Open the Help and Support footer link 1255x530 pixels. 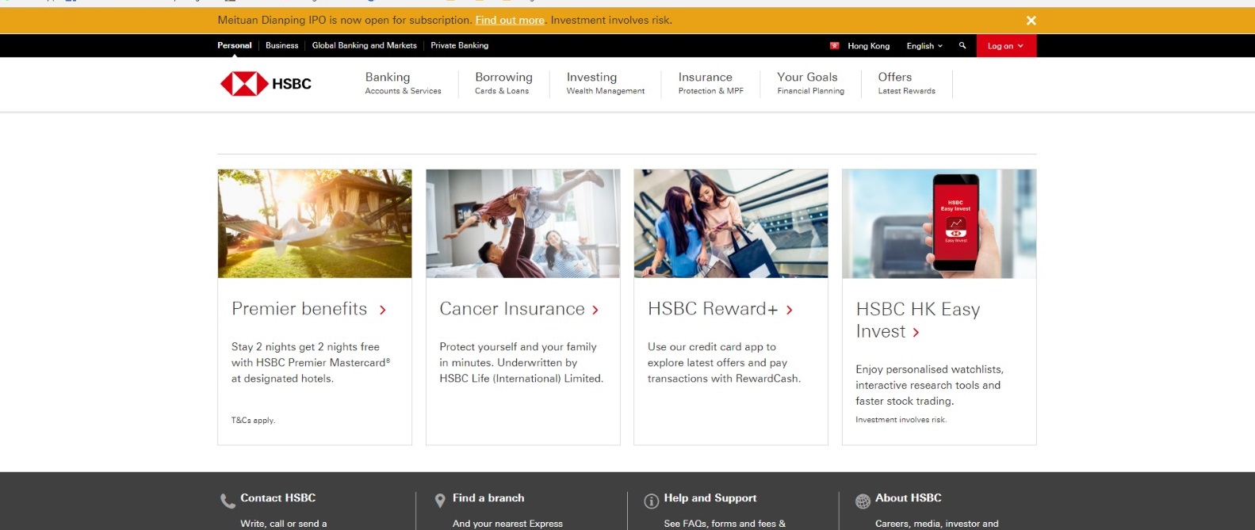pyautogui.click(x=710, y=498)
